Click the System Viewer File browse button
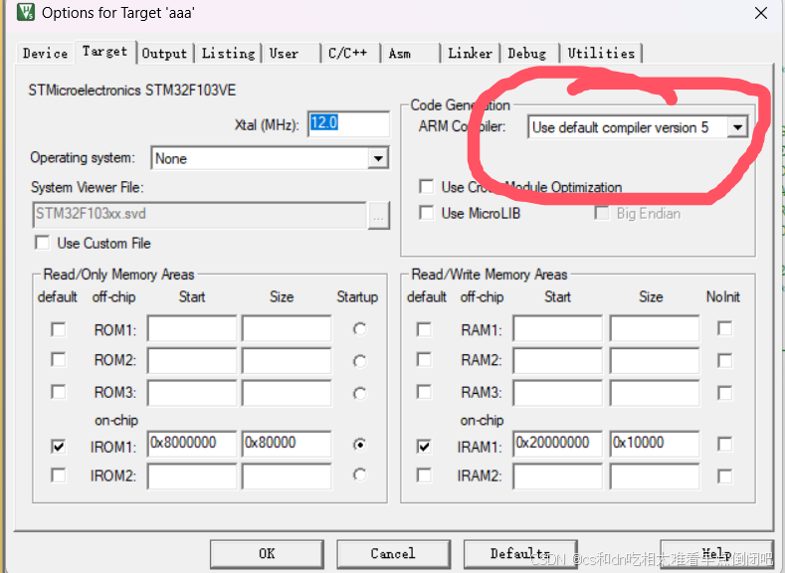 click(378, 216)
